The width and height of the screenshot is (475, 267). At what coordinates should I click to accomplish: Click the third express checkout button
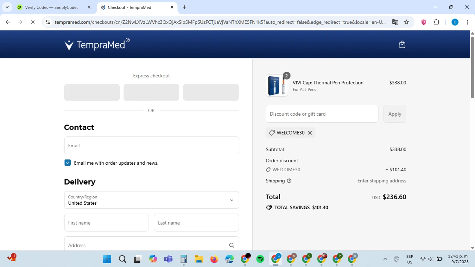pyautogui.click(x=211, y=92)
